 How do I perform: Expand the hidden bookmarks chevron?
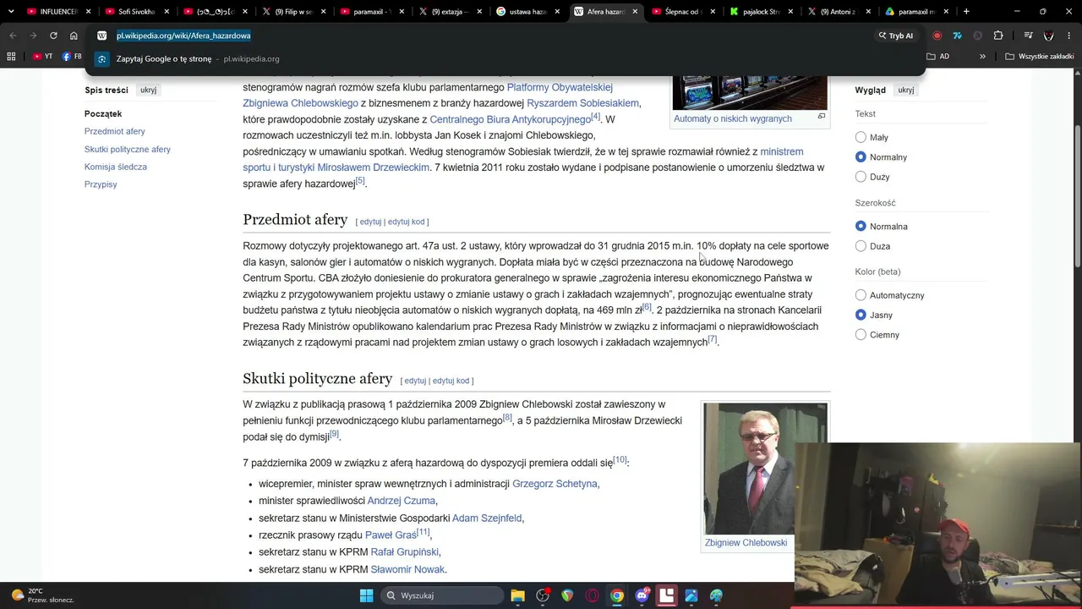[x=982, y=57]
